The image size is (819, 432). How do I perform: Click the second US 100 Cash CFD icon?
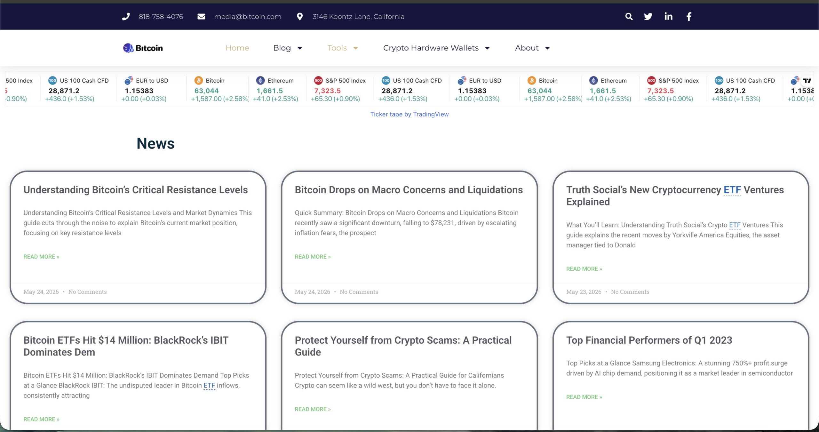point(386,81)
